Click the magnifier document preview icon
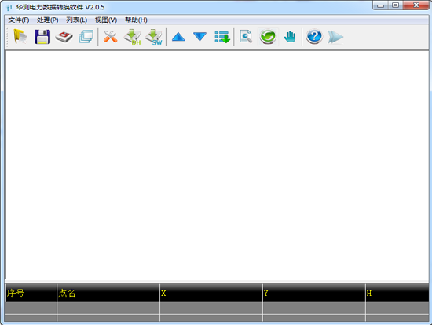 point(246,37)
